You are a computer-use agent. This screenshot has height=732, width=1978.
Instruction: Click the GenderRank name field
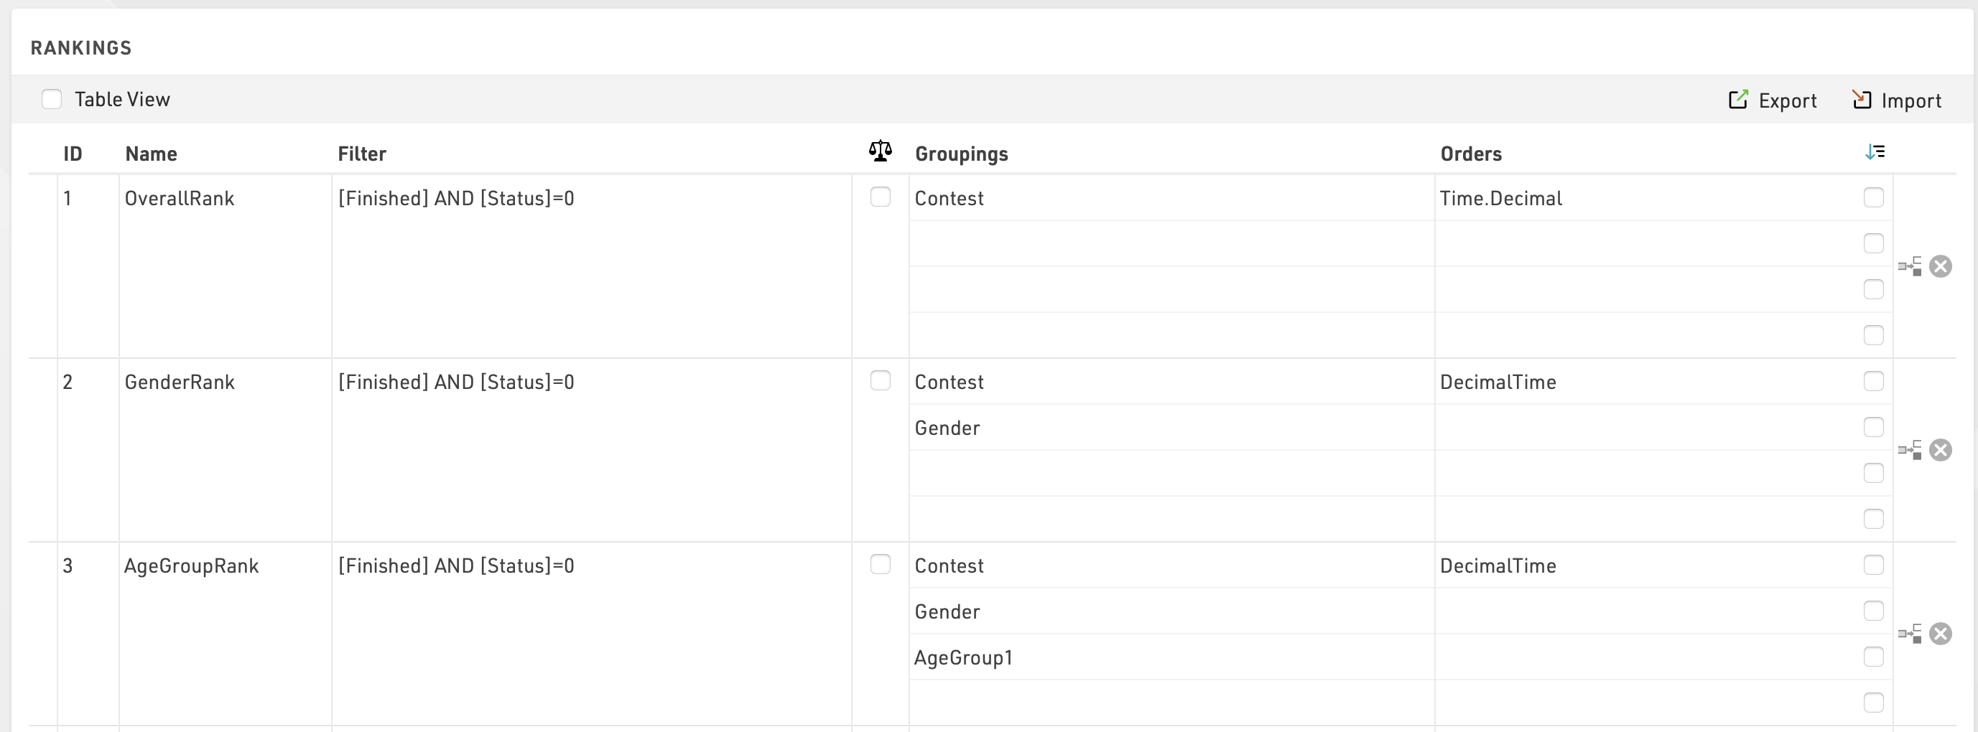[224, 382]
